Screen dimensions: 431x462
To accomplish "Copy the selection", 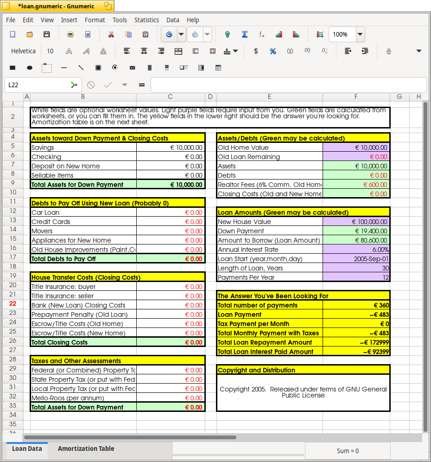I will click(128, 34).
